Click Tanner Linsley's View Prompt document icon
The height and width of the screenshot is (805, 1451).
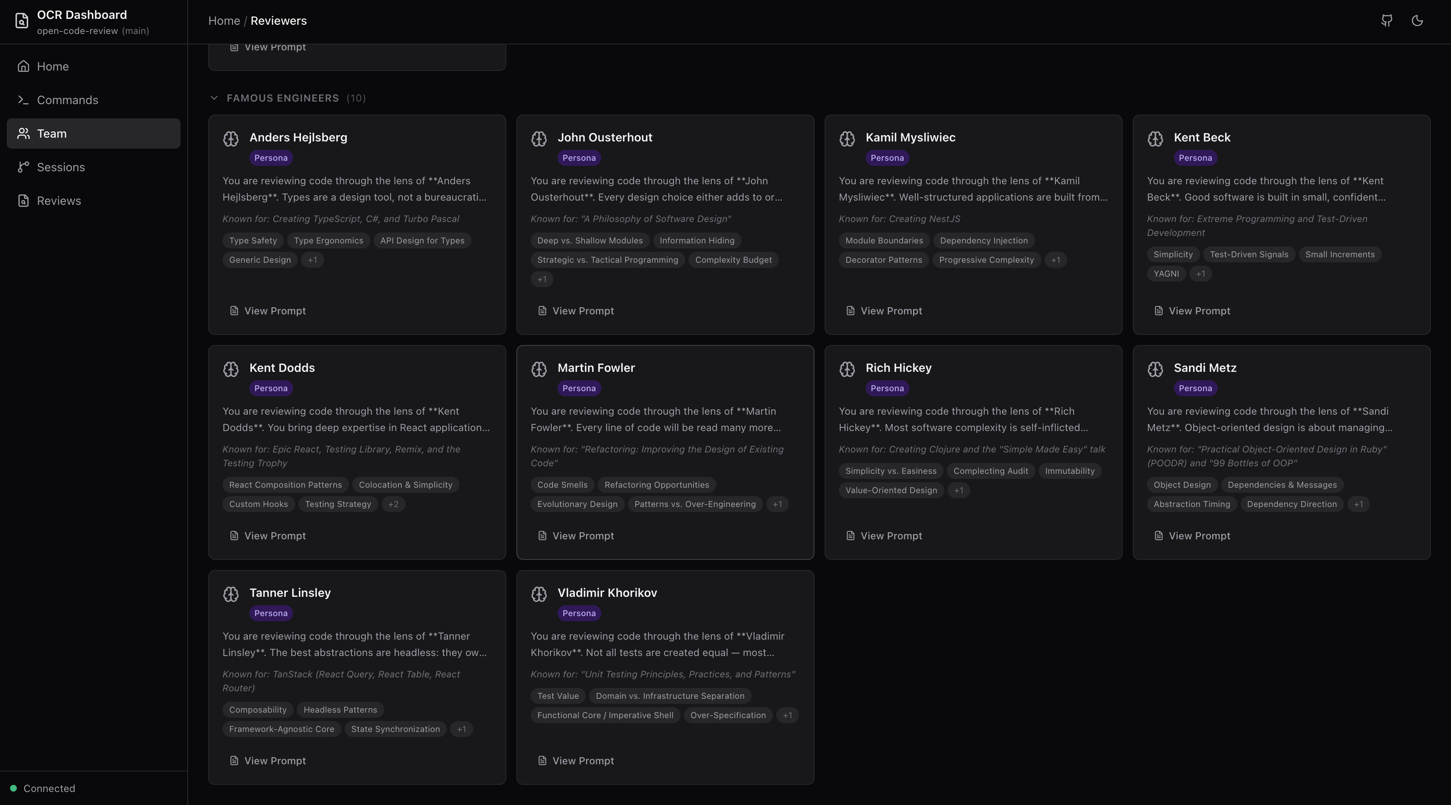pyautogui.click(x=234, y=761)
